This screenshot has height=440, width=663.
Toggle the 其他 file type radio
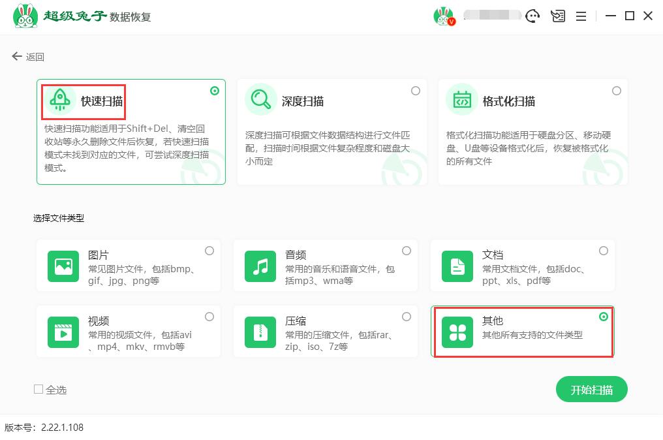[x=604, y=317]
